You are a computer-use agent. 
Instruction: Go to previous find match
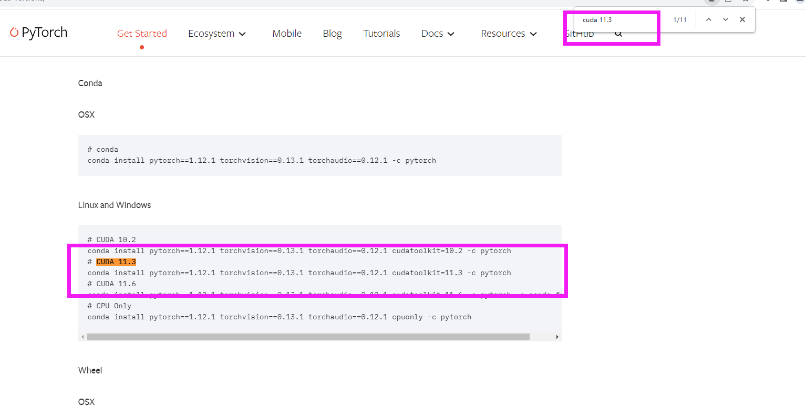pos(709,19)
